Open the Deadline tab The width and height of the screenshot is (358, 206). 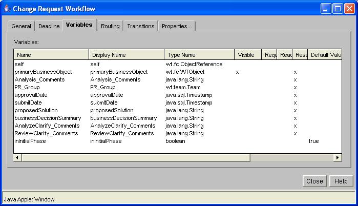pos(49,26)
